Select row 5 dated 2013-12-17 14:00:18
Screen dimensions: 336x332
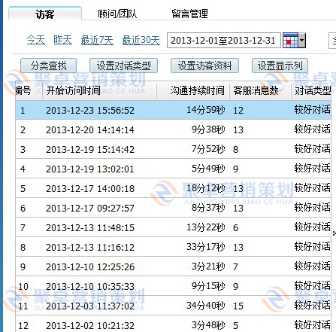pos(173,188)
